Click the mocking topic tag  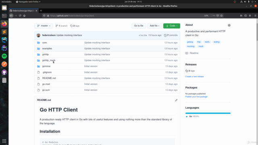[191, 46]
